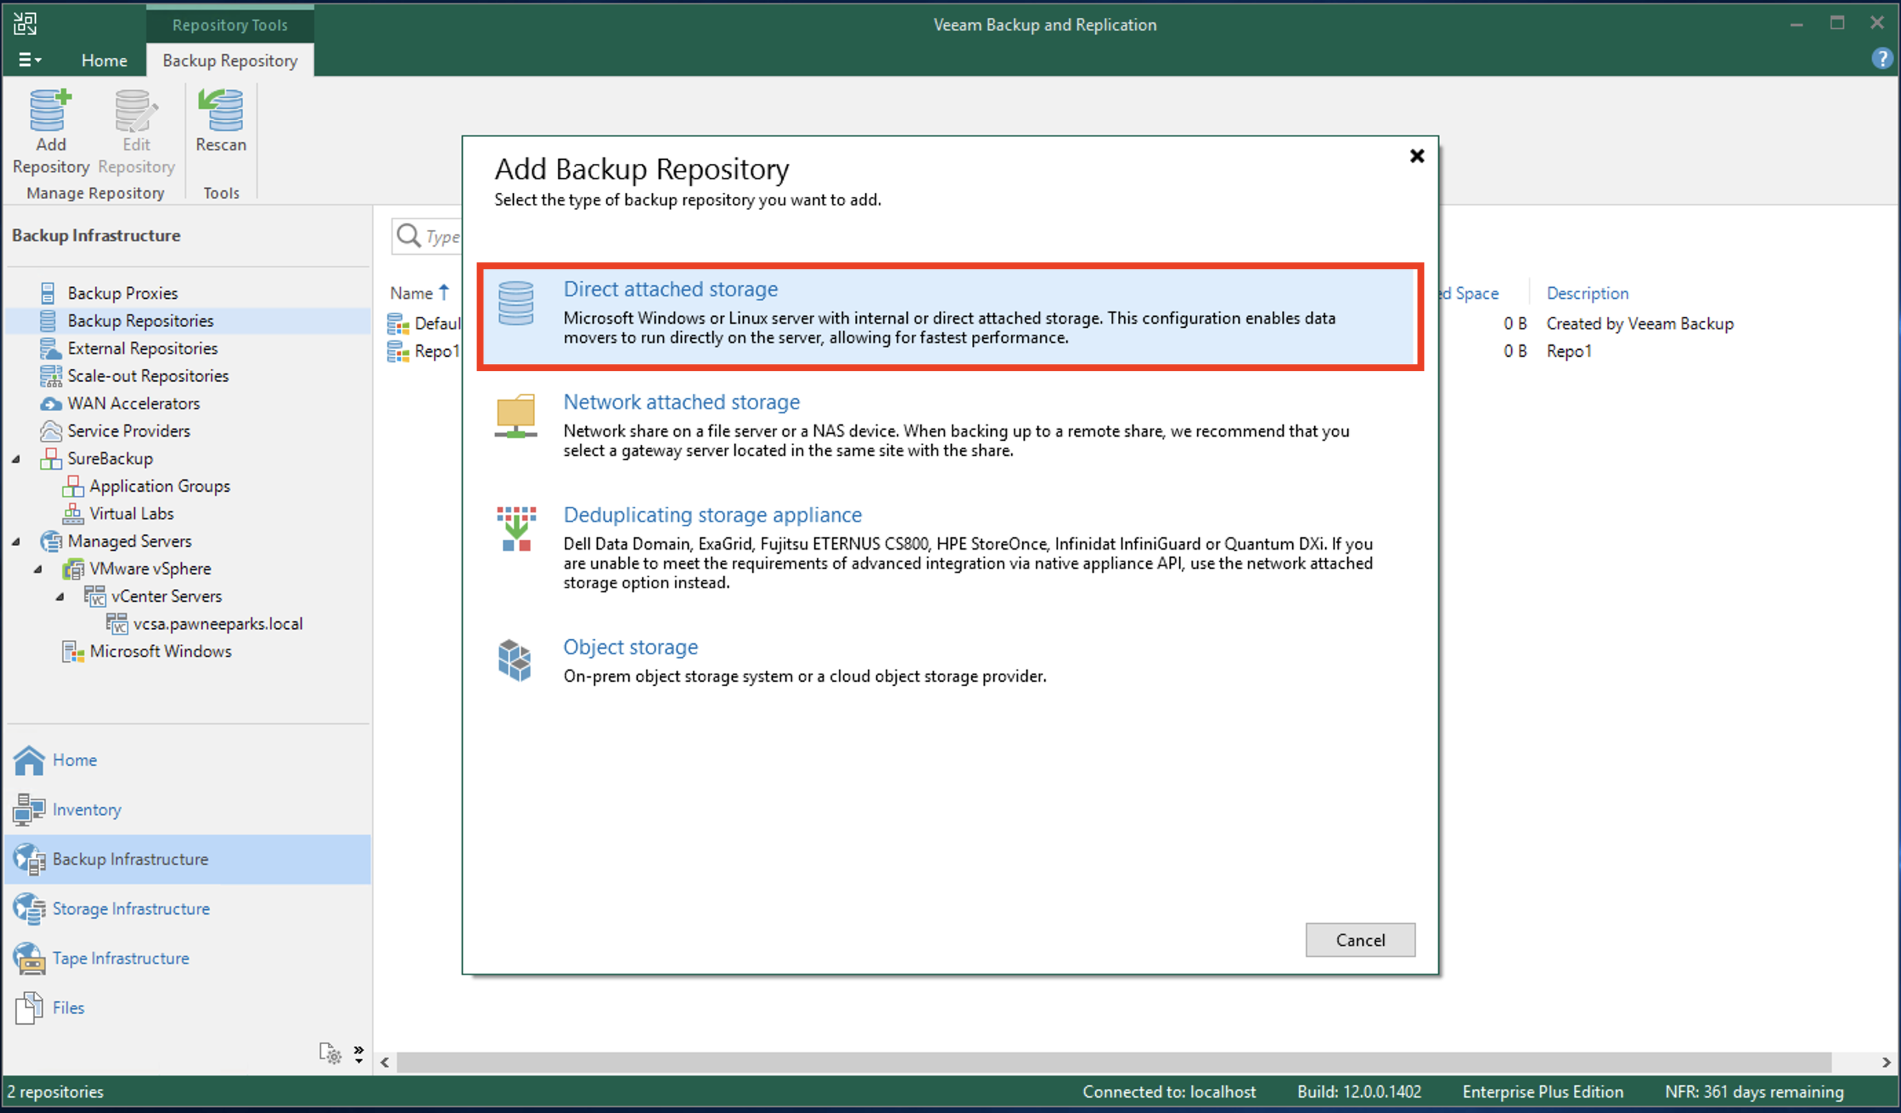Click the Cancel button
Image resolution: width=1901 pixels, height=1113 pixels.
tap(1360, 939)
